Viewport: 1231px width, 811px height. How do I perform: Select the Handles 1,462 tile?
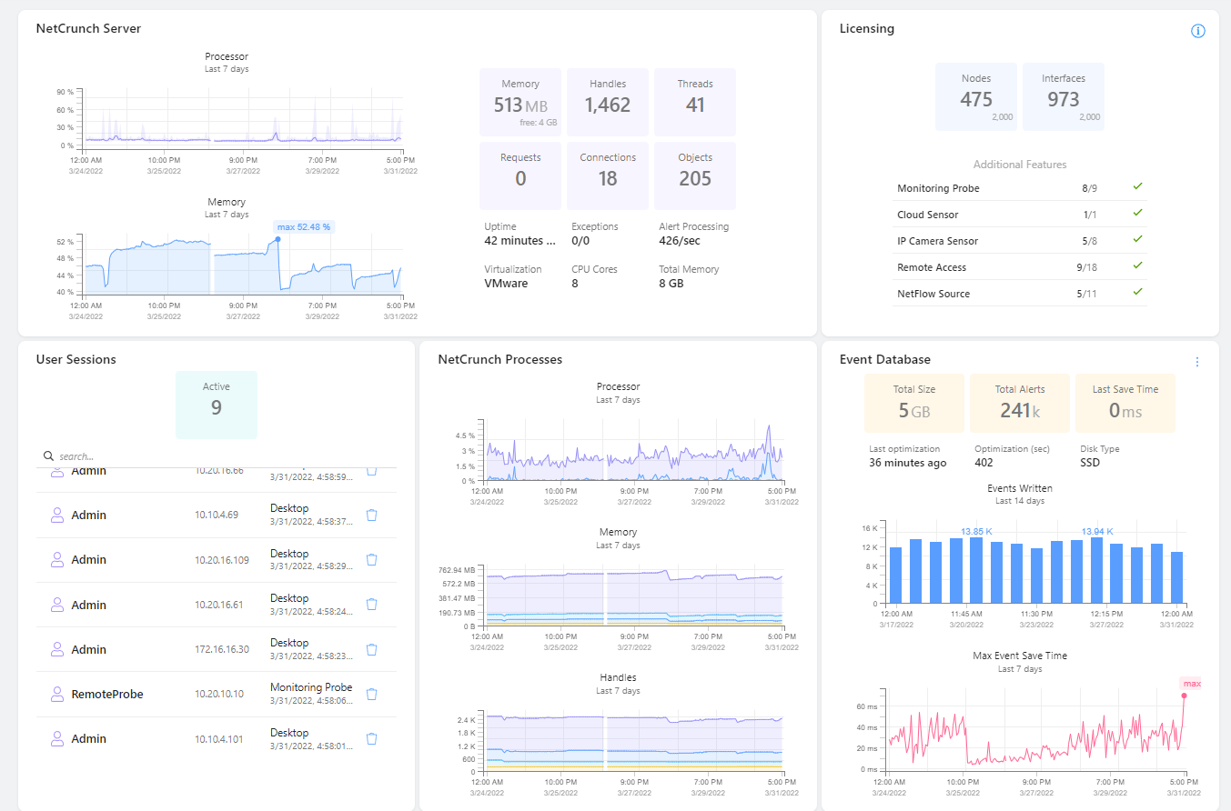coord(608,102)
